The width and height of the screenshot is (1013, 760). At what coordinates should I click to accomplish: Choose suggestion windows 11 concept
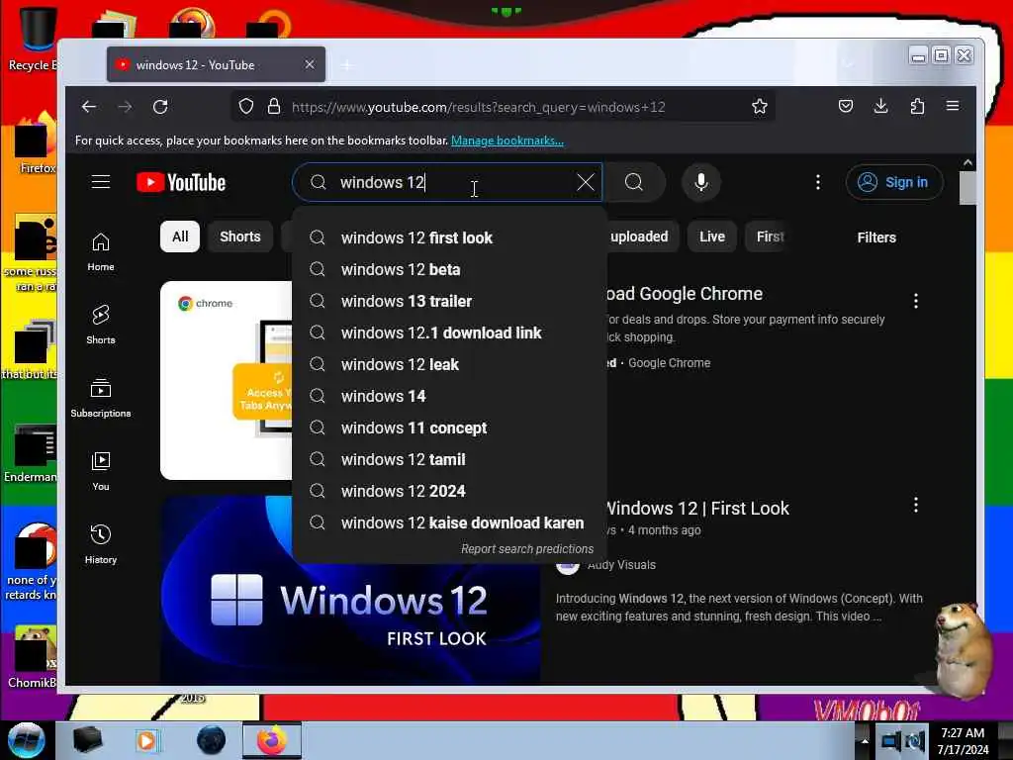pos(449,427)
